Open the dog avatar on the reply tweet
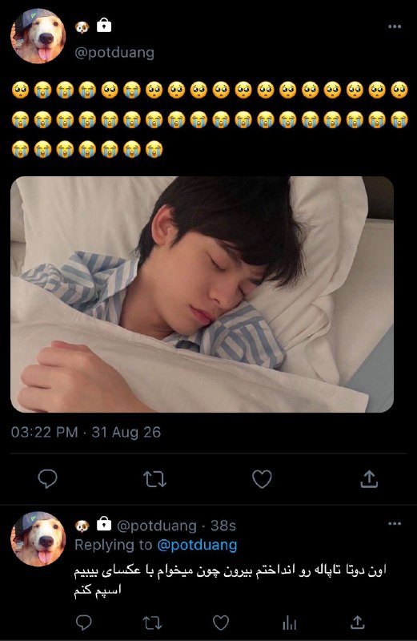The height and width of the screenshot is (641, 417). tap(38, 538)
